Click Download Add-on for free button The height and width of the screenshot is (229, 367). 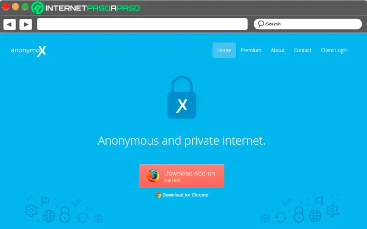(182, 176)
